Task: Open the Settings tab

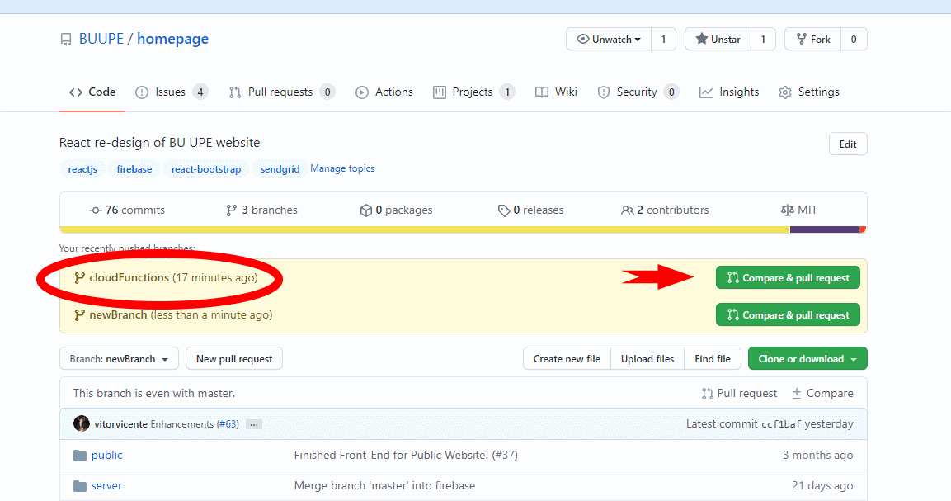Action: coord(809,92)
